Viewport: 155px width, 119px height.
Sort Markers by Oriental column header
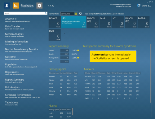point(132,73)
